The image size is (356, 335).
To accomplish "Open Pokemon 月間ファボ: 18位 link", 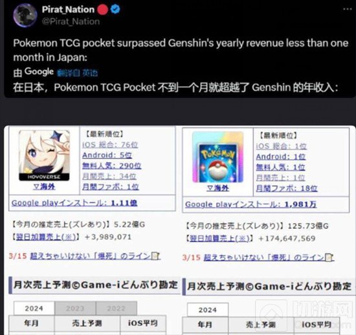I will [287, 188].
